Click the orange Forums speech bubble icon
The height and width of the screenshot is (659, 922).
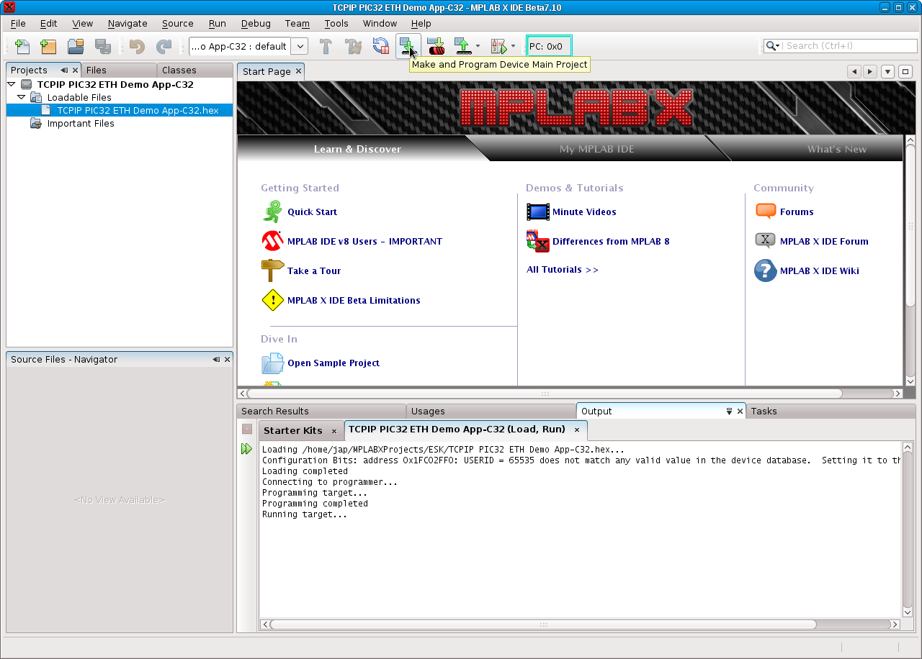[x=766, y=212]
